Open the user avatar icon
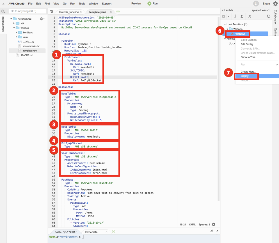Viewport: 279px width, 243px height. tap(256, 4)
